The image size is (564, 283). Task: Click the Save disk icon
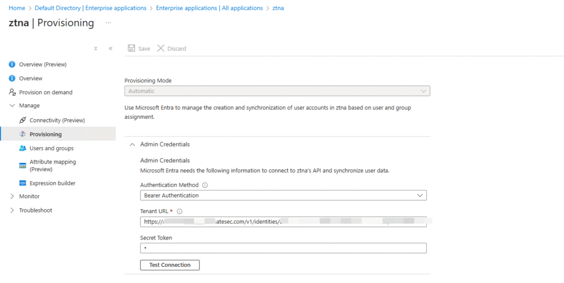coord(132,48)
